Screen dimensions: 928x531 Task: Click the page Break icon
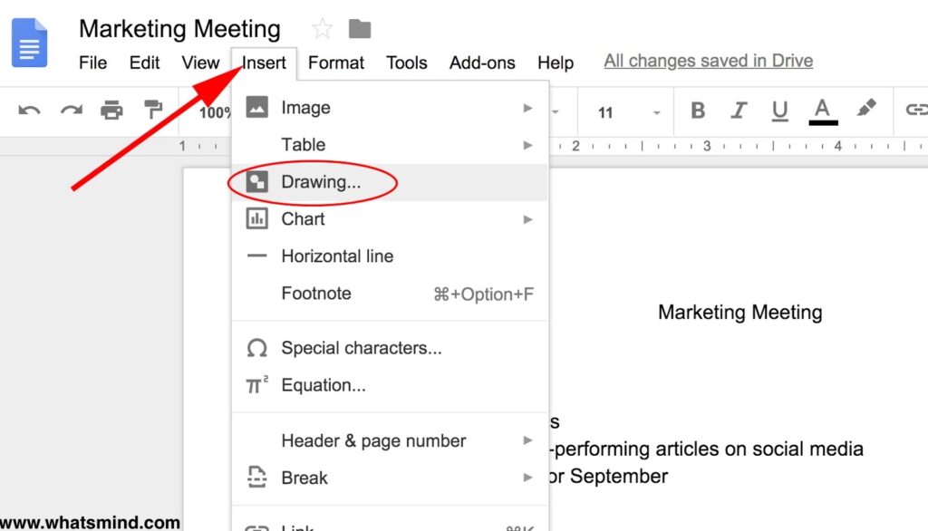pyautogui.click(x=256, y=478)
